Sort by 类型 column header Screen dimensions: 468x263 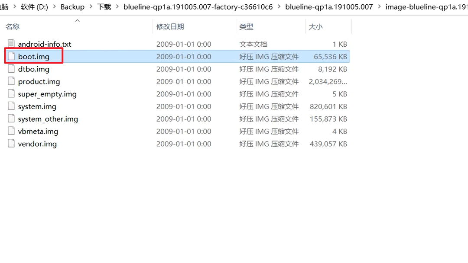[x=246, y=26]
